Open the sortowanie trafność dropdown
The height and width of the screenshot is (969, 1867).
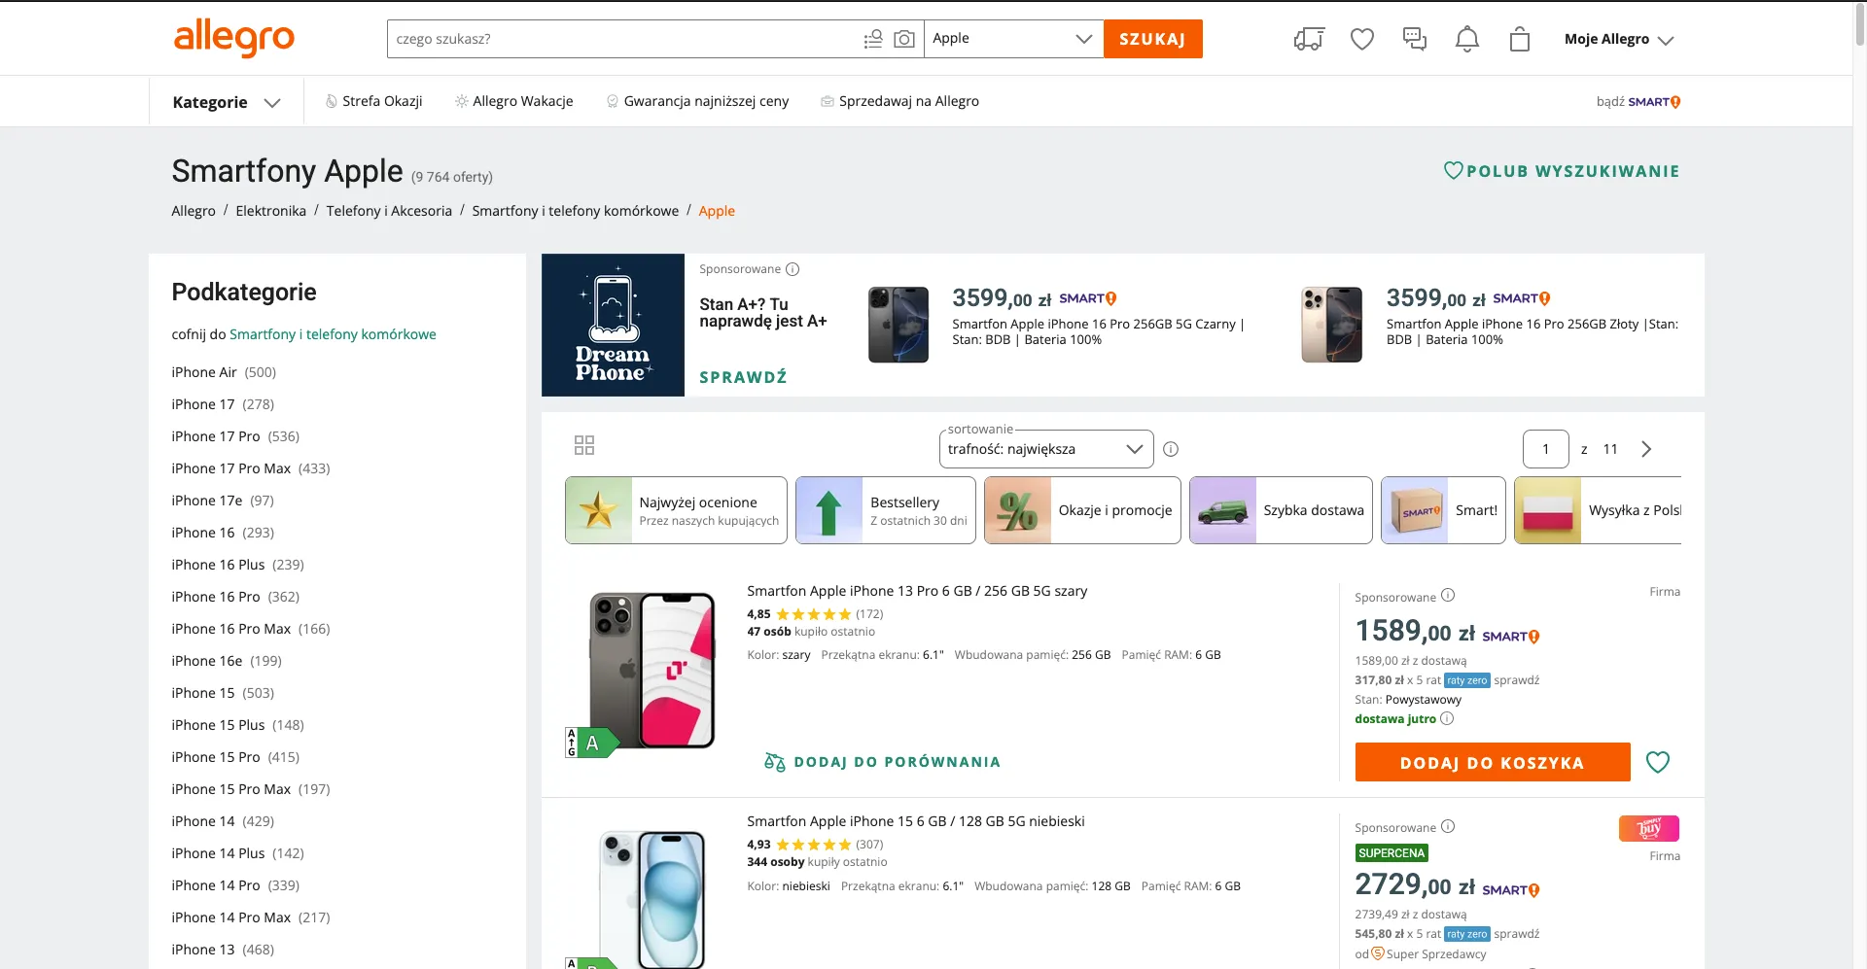coord(1046,449)
